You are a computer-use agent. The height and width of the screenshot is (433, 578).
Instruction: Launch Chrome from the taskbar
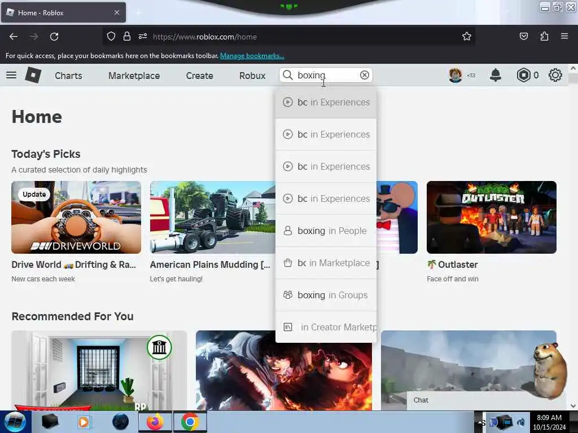[x=190, y=422]
